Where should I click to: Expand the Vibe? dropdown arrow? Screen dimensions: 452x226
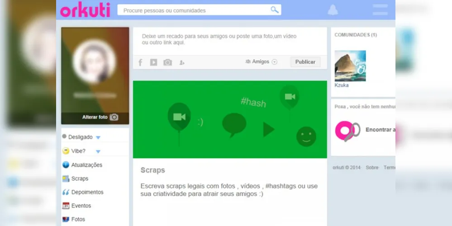98,151
